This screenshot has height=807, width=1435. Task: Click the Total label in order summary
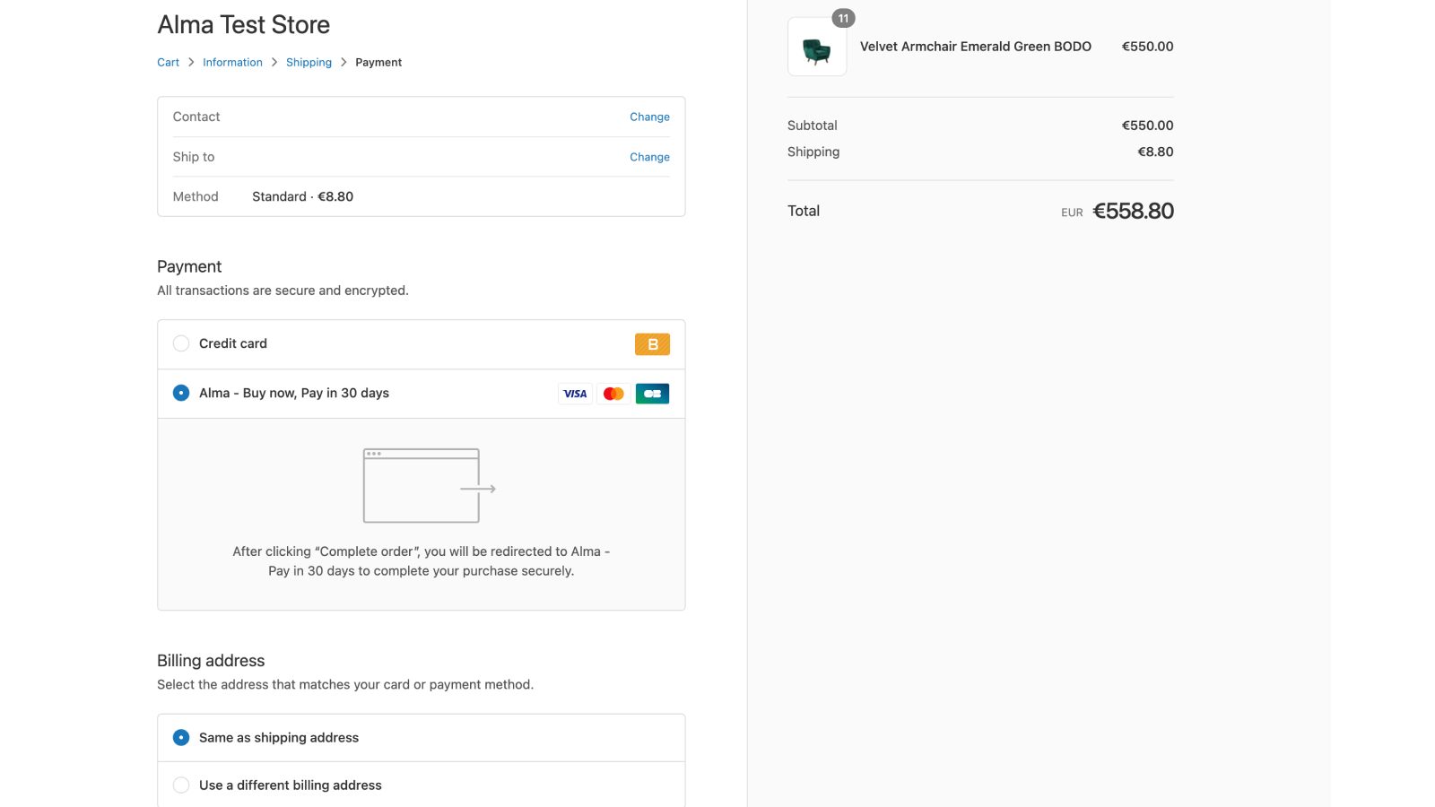(x=804, y=211)
